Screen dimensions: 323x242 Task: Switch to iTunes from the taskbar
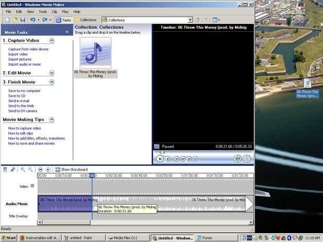(x=216, y=238)
